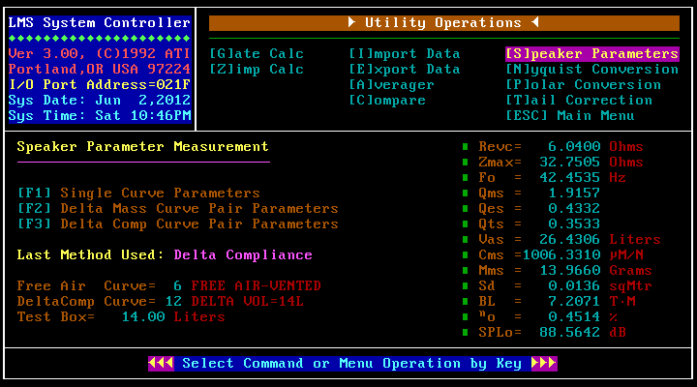
Task: Choose [F3] Delta Comp Curve Pair Parameters
Action: [x=178, y=224]
